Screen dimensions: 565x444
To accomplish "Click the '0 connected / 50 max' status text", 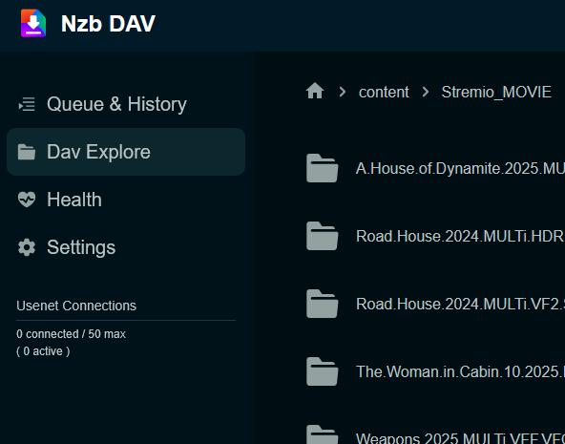I will 71,334.
